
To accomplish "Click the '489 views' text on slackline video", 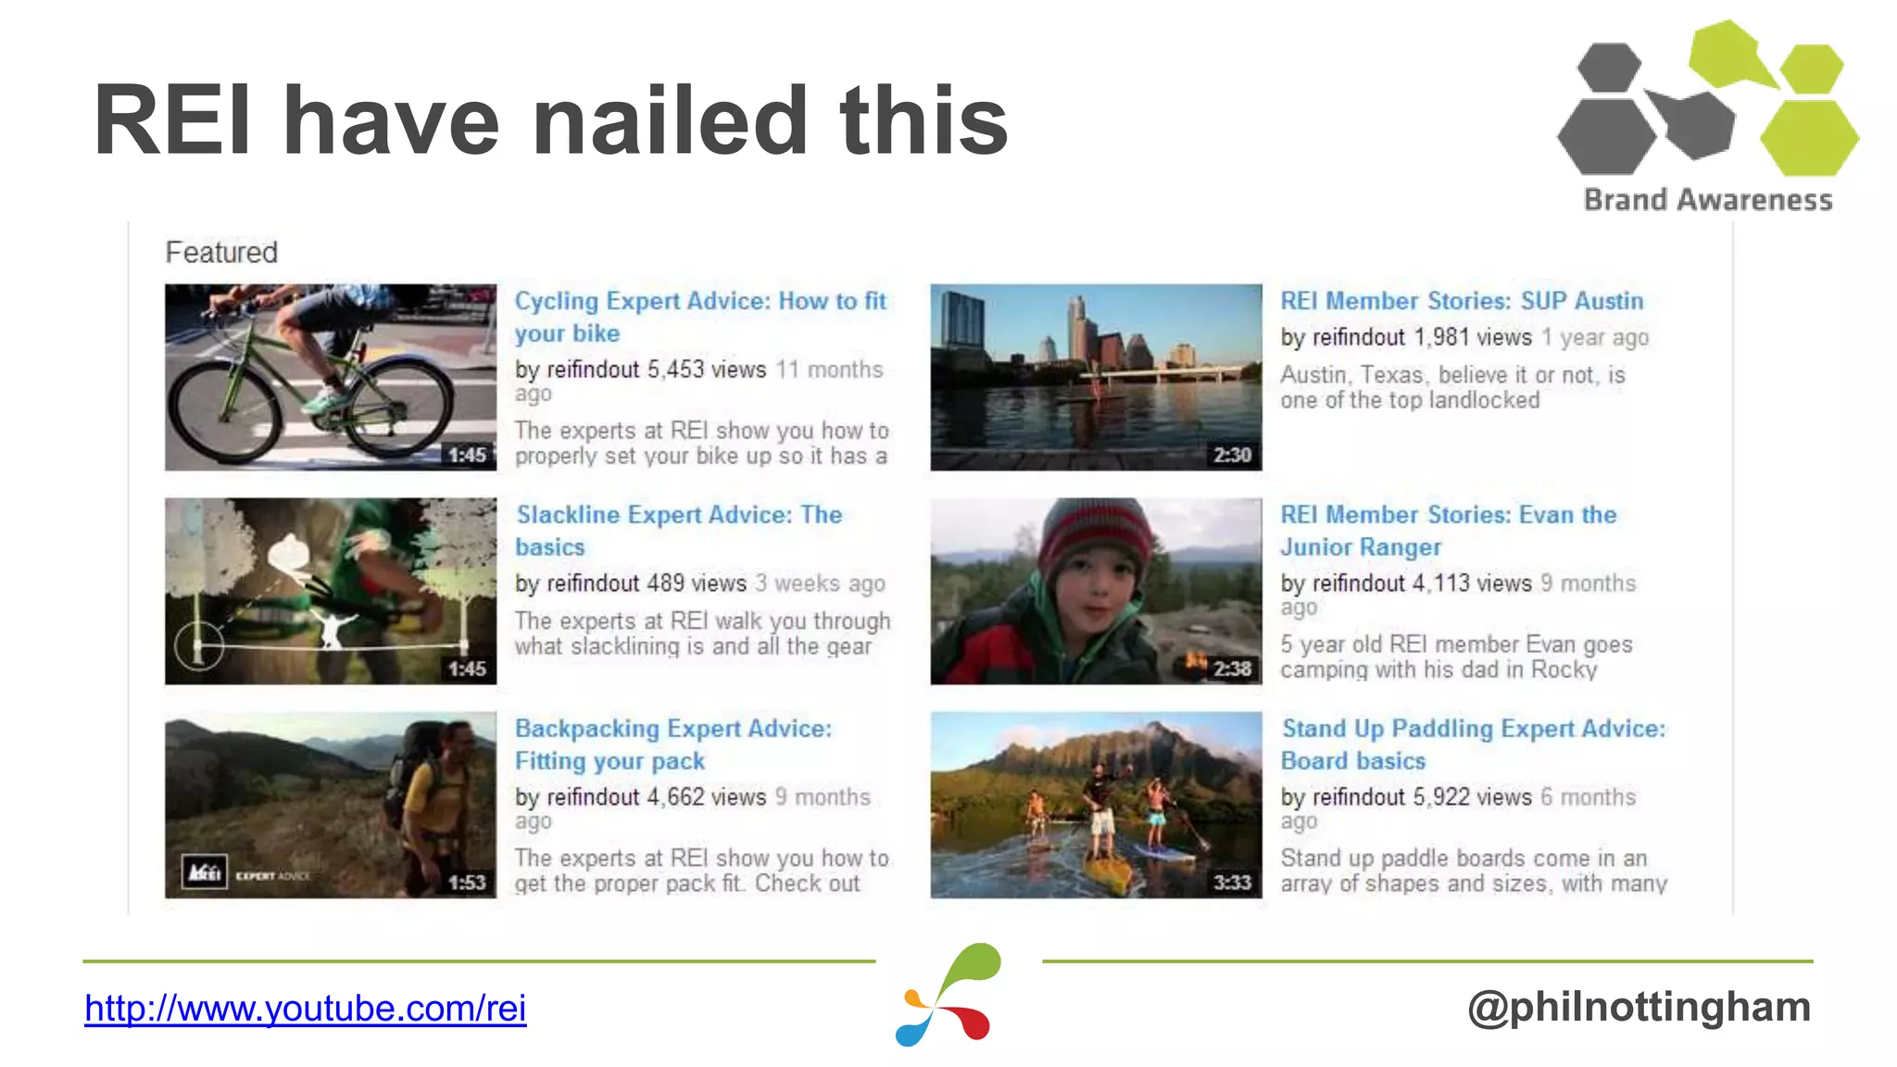I will pos(697,584).
